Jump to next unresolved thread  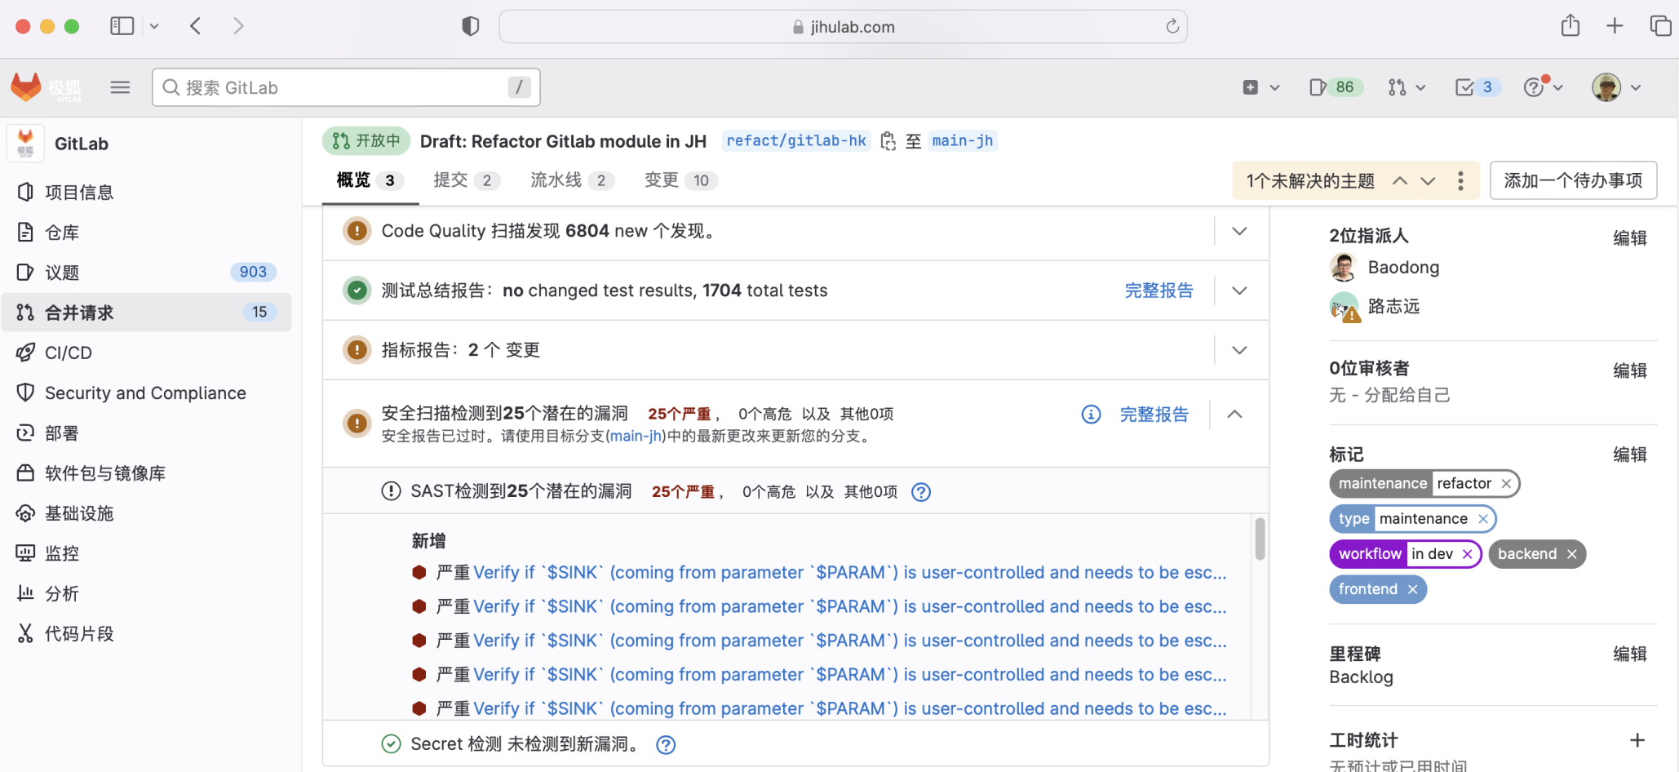click(x=1428, y=181)
